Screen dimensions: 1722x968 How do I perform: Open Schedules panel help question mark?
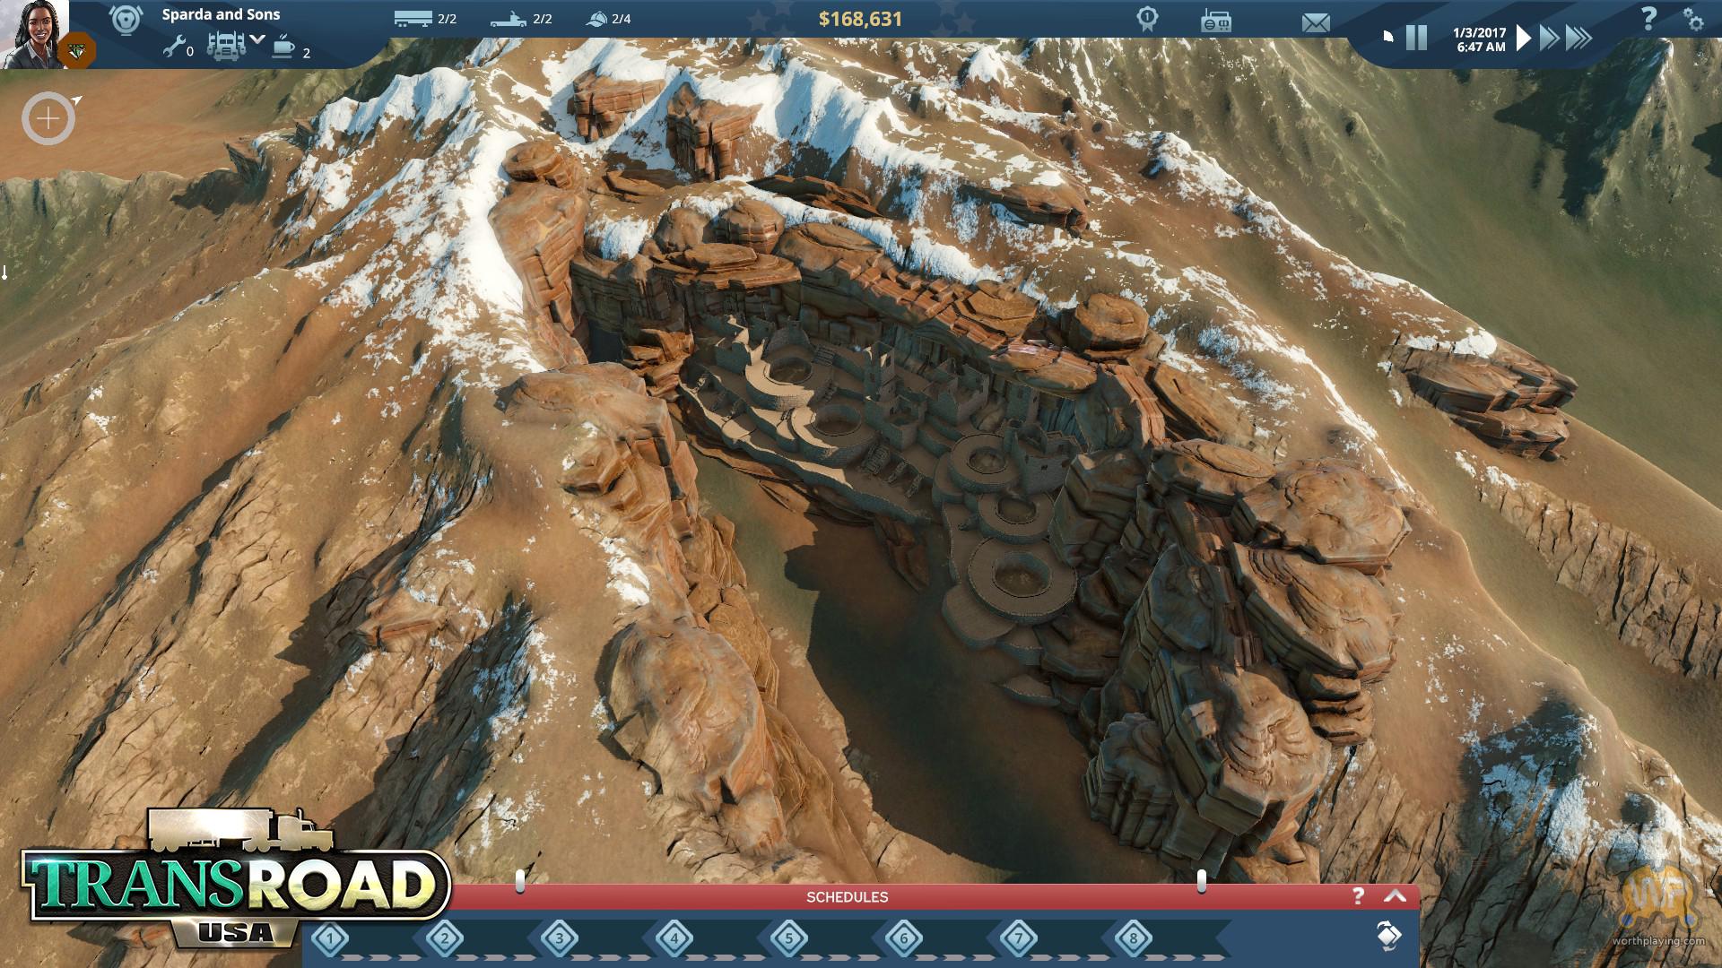point(1358,896)
